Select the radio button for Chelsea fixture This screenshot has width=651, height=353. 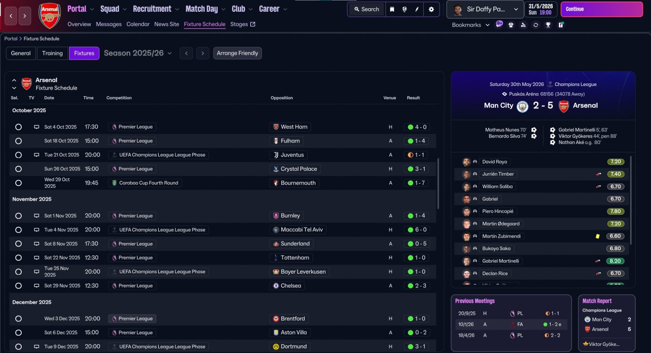click(18, 286)
